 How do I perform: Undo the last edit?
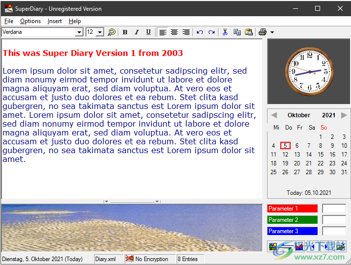point(200,32)
